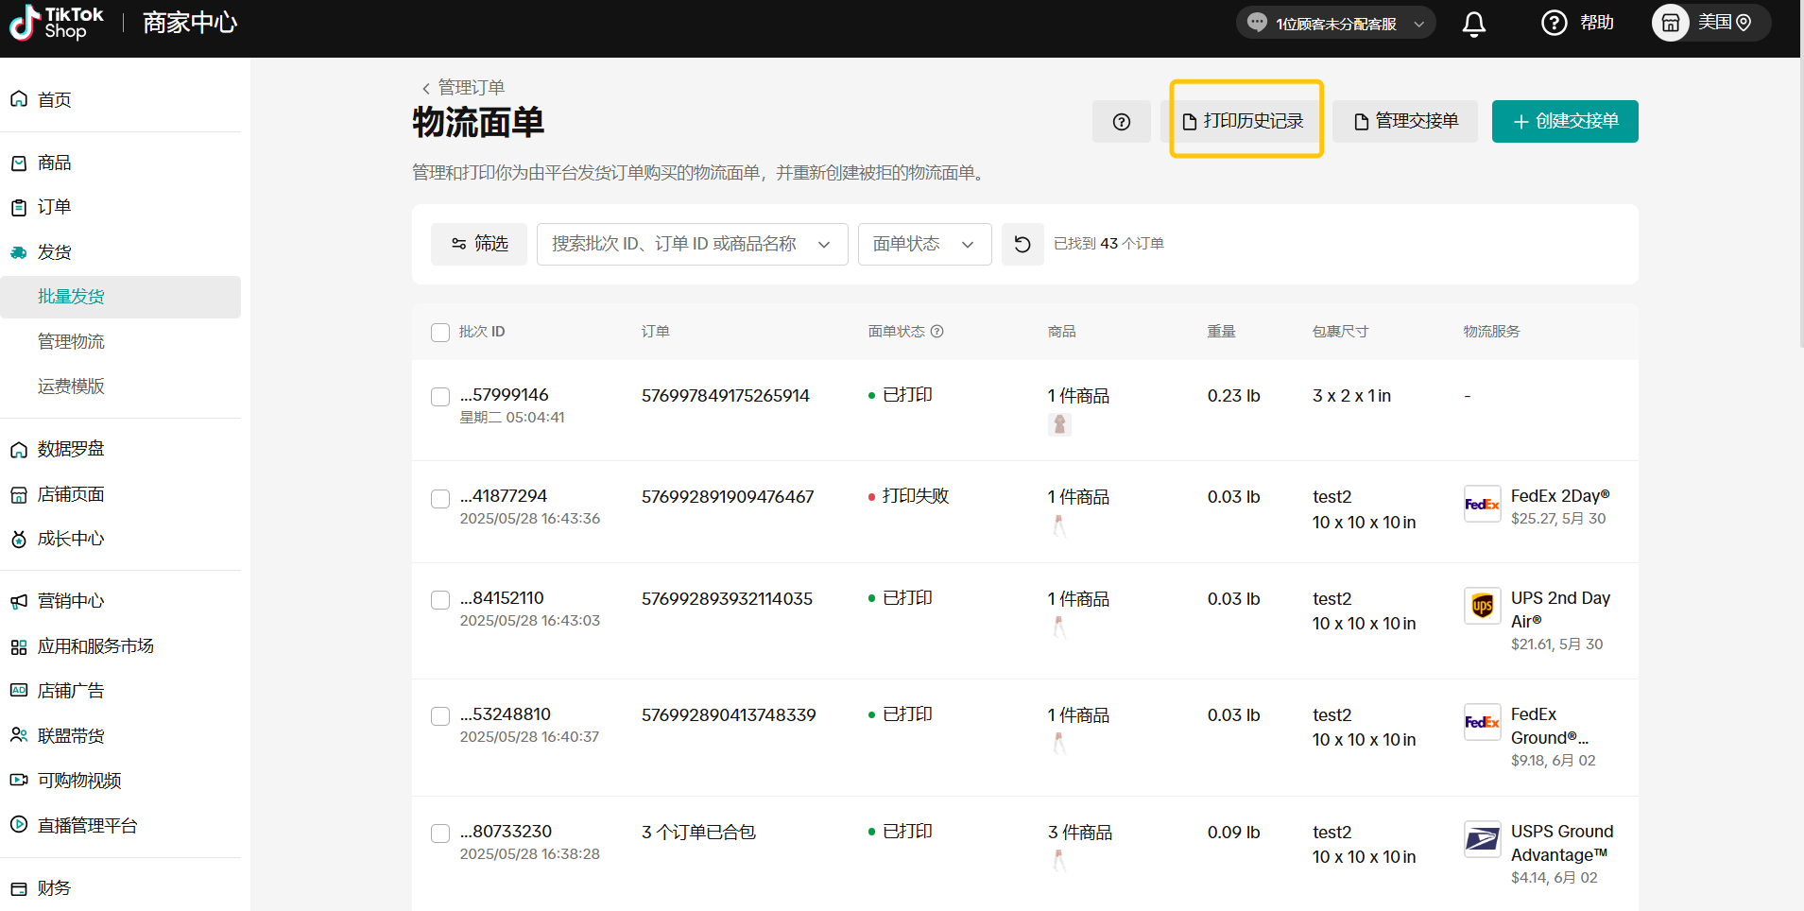
Task: Click the refresh icon beside the status filter
Action: pos(1022,245)
